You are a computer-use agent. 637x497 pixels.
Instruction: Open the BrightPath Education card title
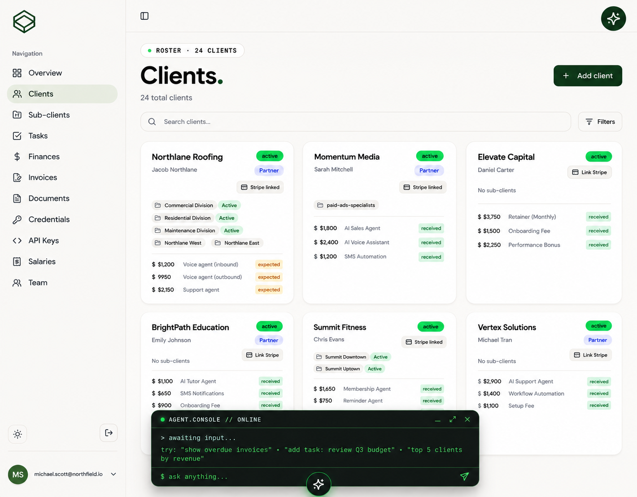tap(190, 327)
